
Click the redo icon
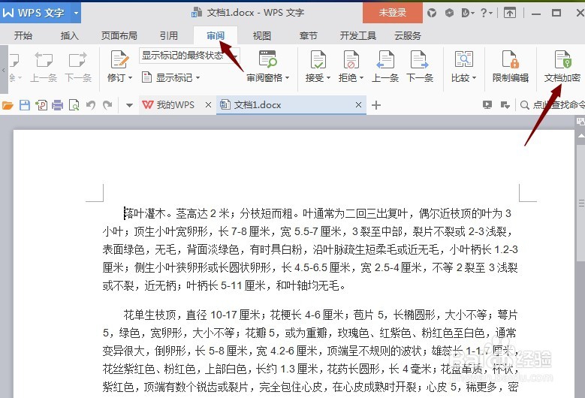click(x=107, y=105)
